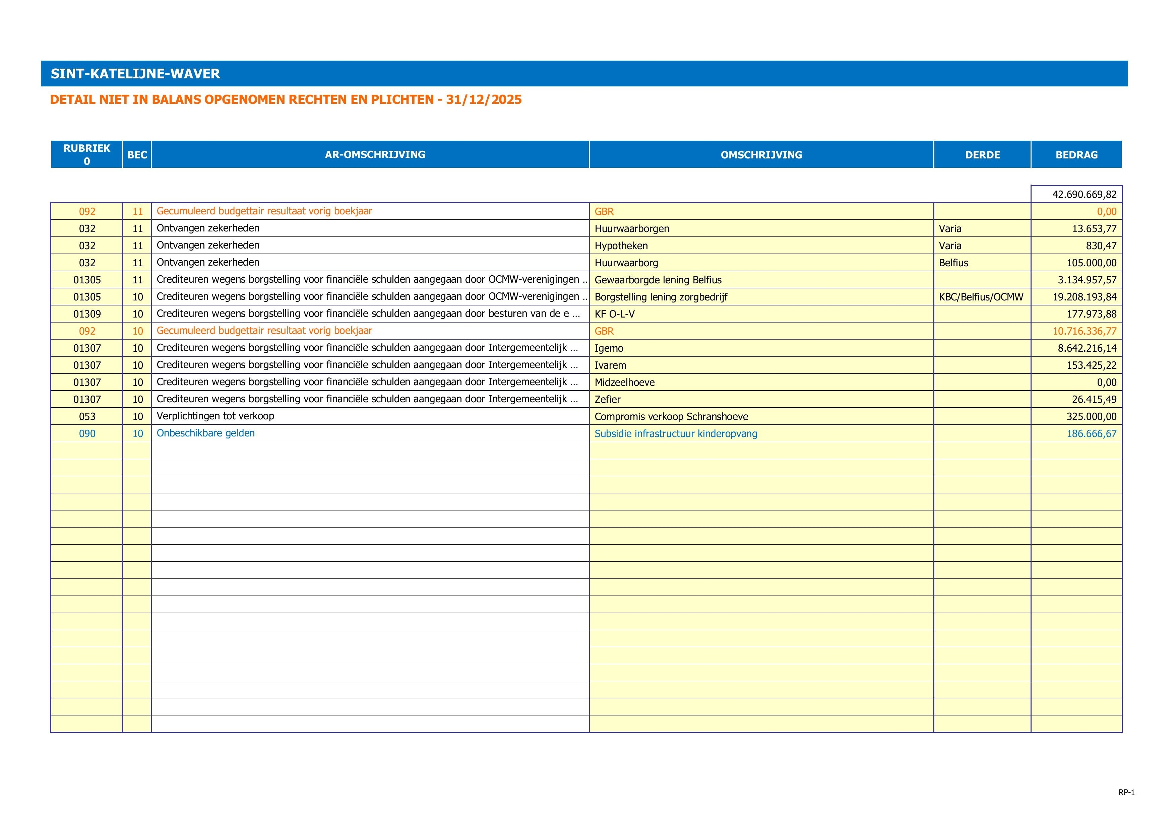Click the AR-OMSCHRIJVING column header
Screen dimensions: 1176x831
pyautogui.click(x=370, y=154)
